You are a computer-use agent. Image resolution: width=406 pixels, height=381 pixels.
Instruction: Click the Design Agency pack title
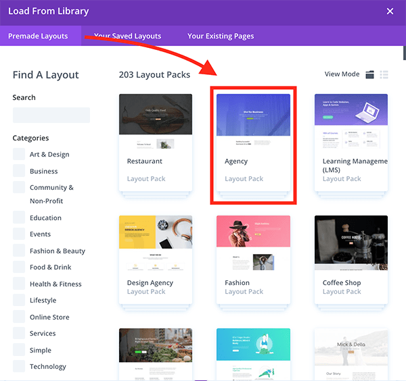150,283
